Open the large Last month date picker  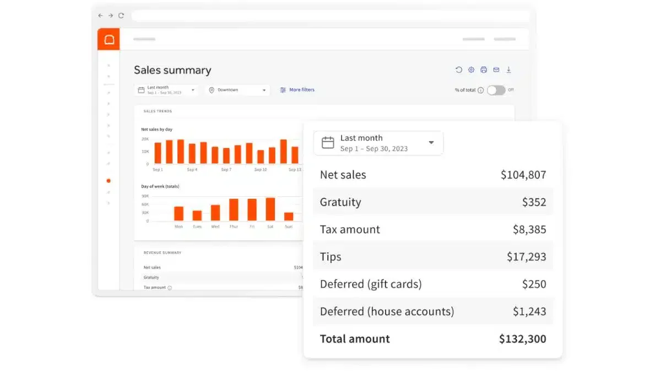point(378,143)
